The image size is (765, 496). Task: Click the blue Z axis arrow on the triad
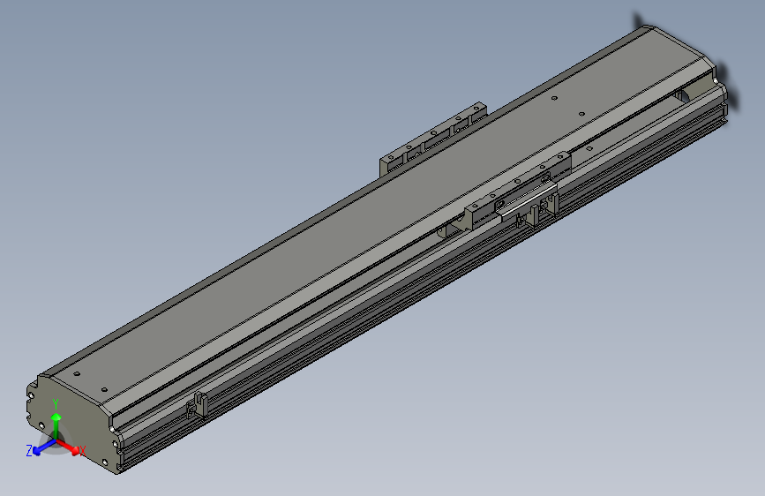pyautogui.click(x=42, y=447)
